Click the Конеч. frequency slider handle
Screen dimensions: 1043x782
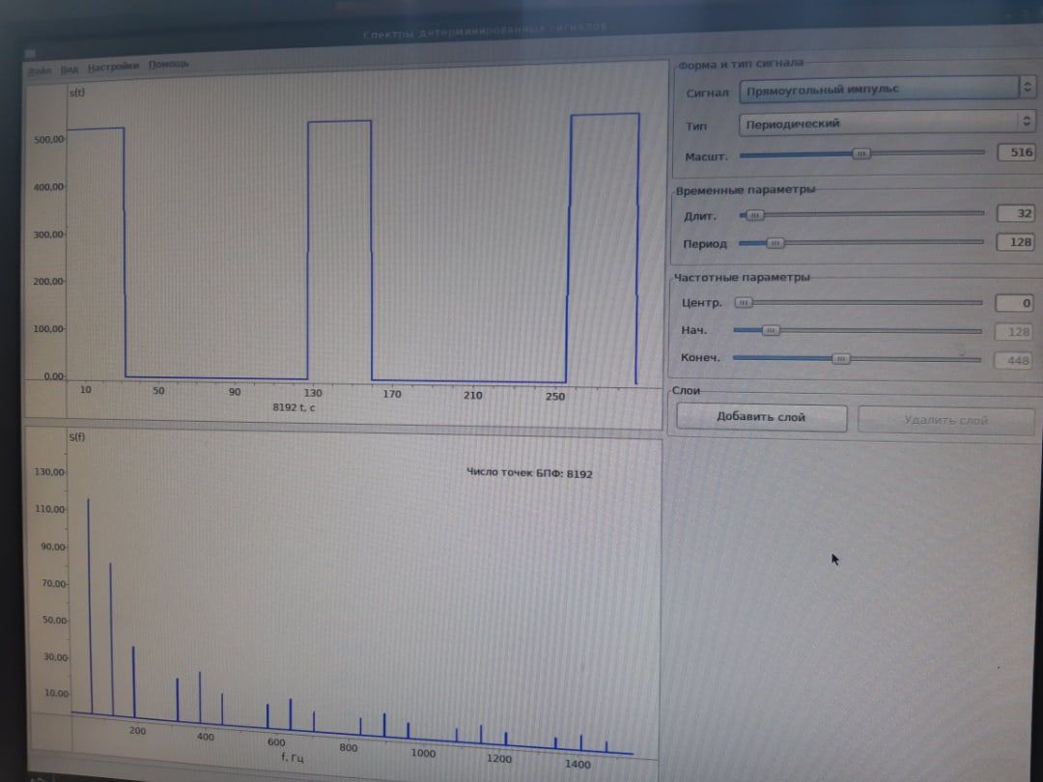click(841, 359)
